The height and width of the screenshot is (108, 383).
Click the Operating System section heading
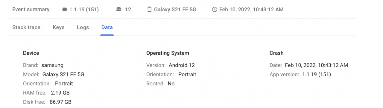(x=168, y=53)
